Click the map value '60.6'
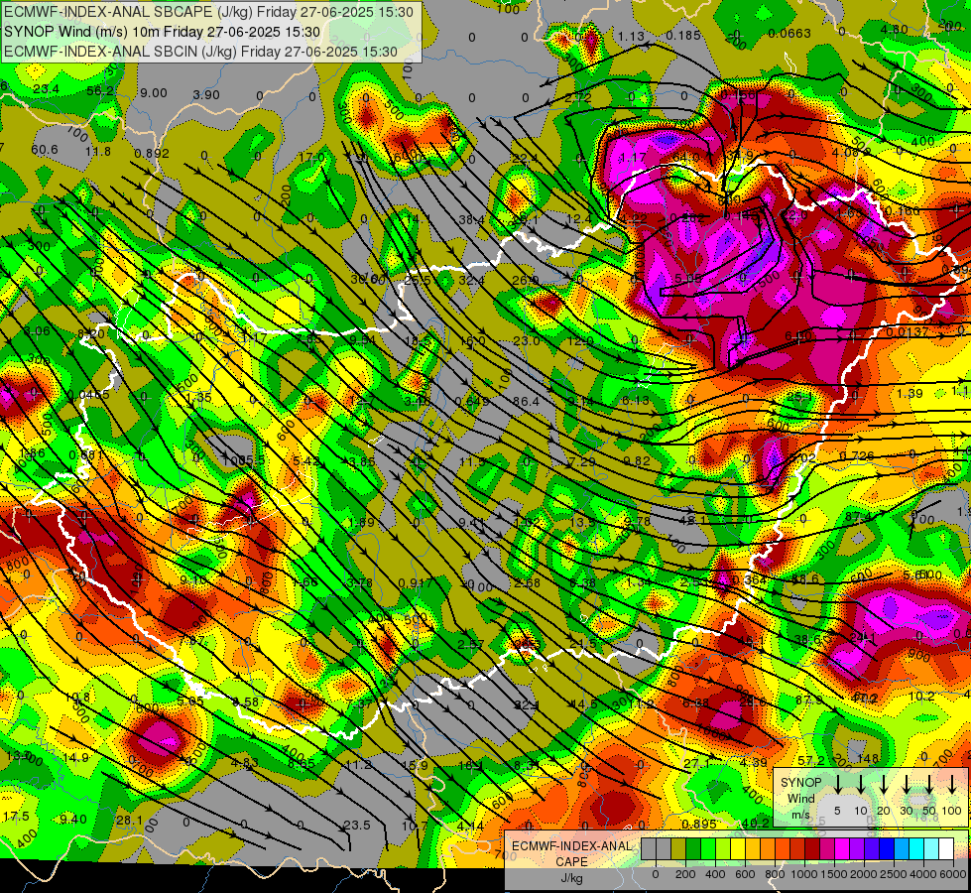 tap(44, 150)
